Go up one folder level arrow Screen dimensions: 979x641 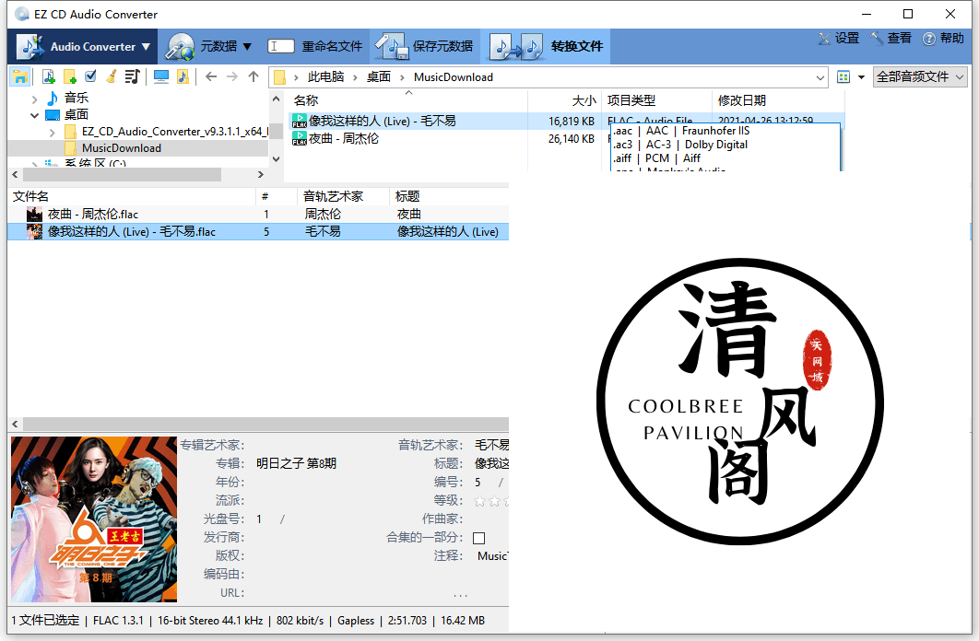click(253, 76)
